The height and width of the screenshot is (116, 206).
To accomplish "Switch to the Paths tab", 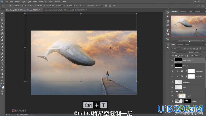I will (187, 45).
